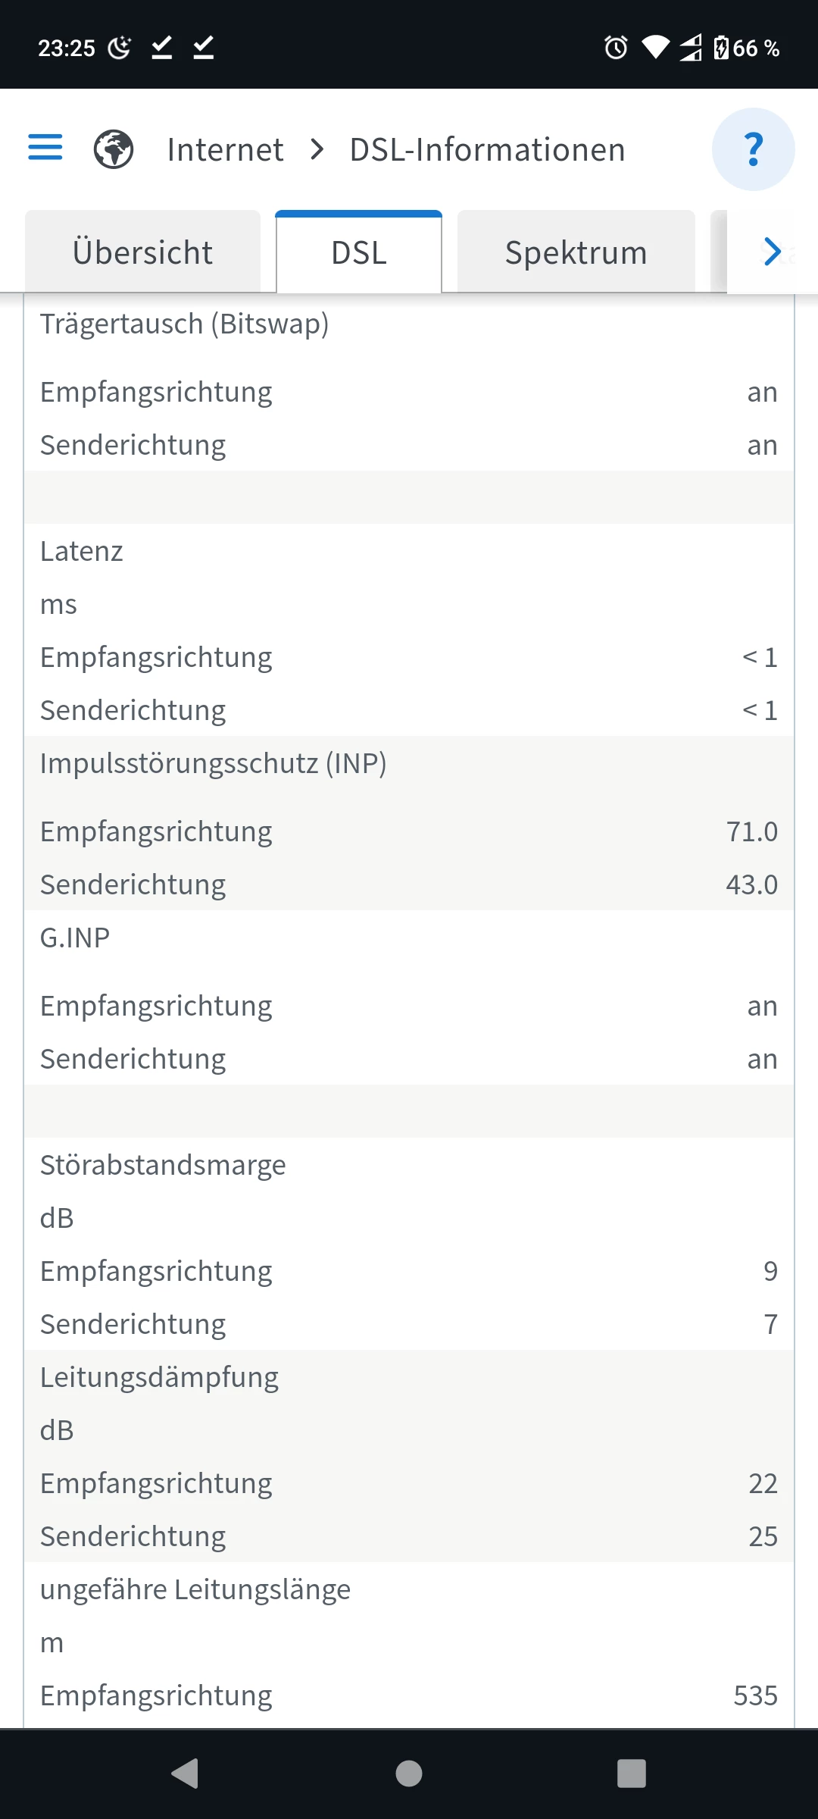Image resolution: width=818 pixels, height=1819 pixels.
Task: Switch to the Übersicht tab
Action: (x=142, y=252)
